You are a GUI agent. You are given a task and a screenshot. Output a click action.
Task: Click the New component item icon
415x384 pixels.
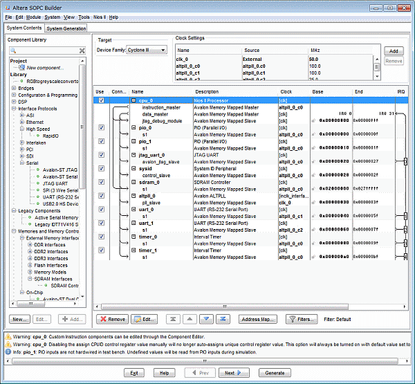(x=21, y=68)
